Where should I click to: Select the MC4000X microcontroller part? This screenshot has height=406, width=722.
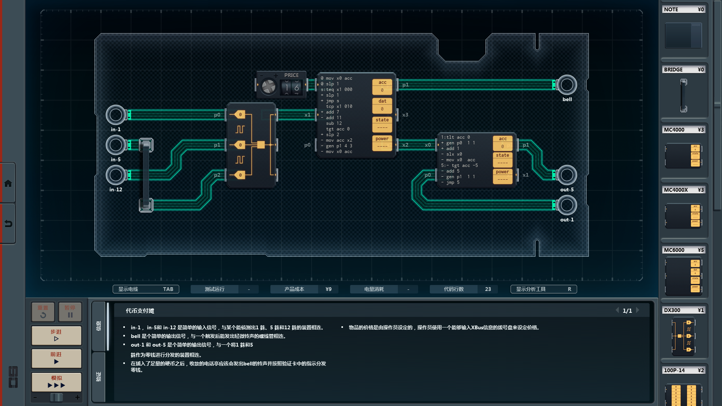pos(683,215)
